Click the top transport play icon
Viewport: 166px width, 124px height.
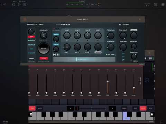click(19, 4)
